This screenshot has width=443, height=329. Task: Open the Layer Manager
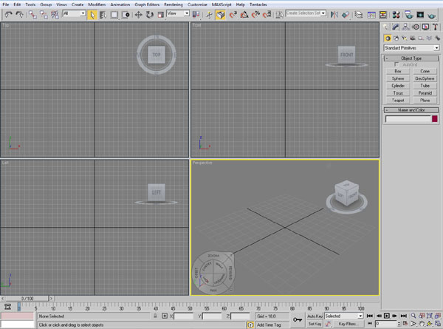point(359,15)
